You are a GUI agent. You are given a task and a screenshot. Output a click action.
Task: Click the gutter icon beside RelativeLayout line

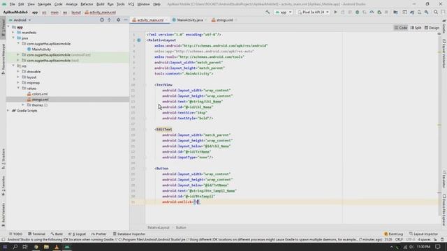139,40
